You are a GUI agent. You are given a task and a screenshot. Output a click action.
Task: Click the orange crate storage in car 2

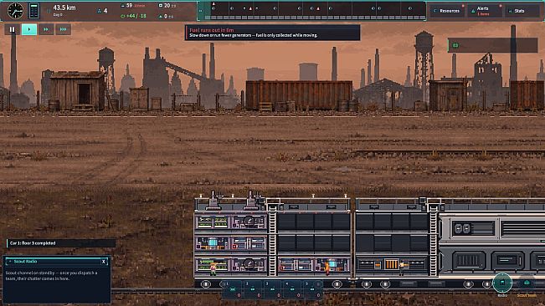pyautogui.click(x=391, y=265)
